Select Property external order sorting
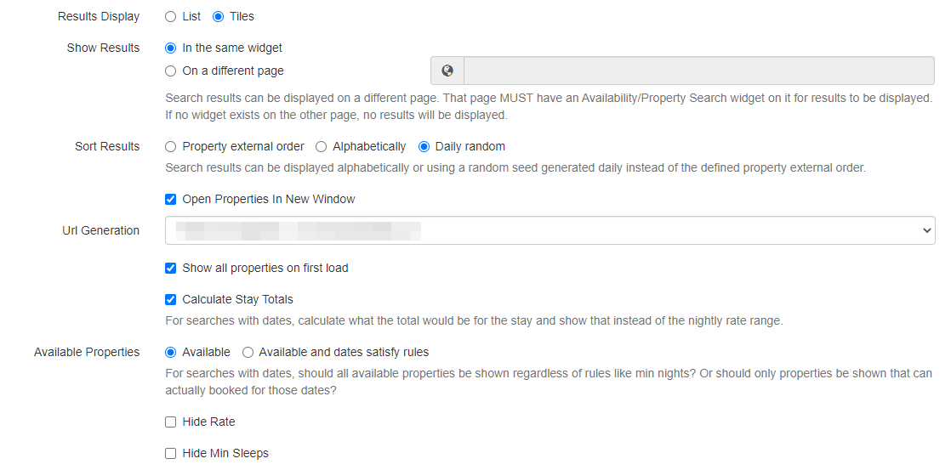The height and width of the screenshot is (470, 951). [x=170, y=146]
